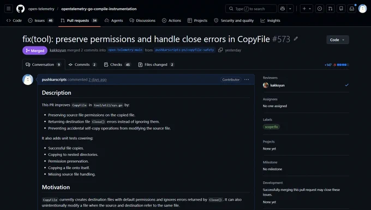
Task: Open the global pull requests icon in header
Action: [x=330, y=9]
